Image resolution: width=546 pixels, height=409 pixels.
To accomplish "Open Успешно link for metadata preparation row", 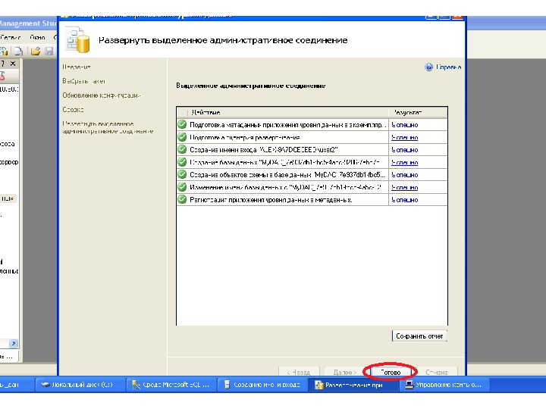I will [405, 125].
